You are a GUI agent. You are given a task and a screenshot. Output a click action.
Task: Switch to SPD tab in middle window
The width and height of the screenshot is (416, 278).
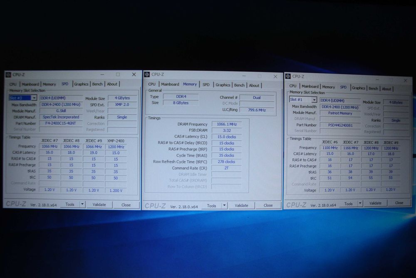tap(206, 85)
